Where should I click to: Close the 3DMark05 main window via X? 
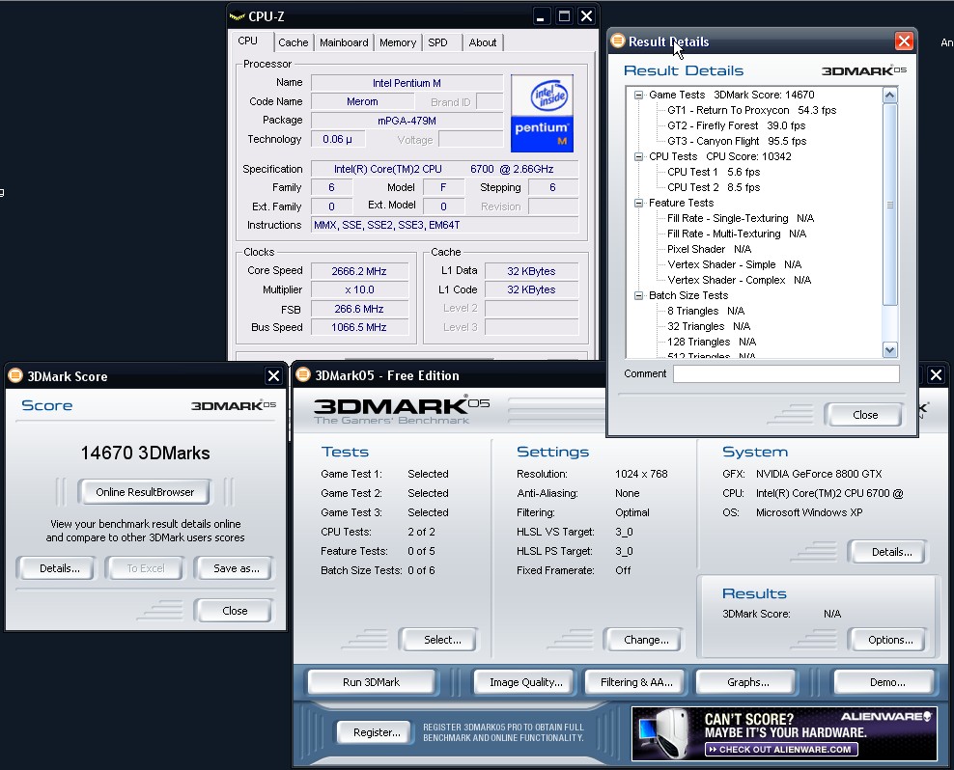point(937,374)
